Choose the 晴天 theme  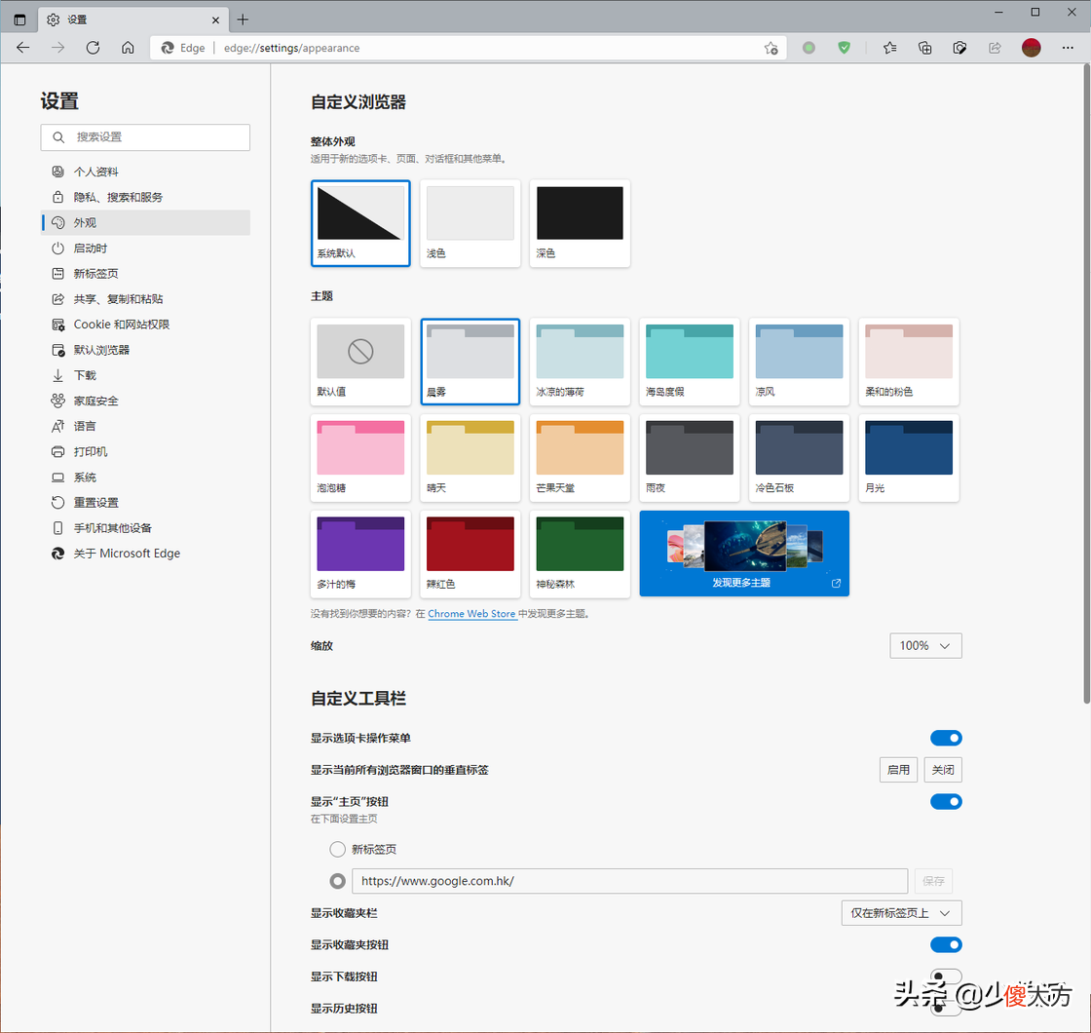470,457
